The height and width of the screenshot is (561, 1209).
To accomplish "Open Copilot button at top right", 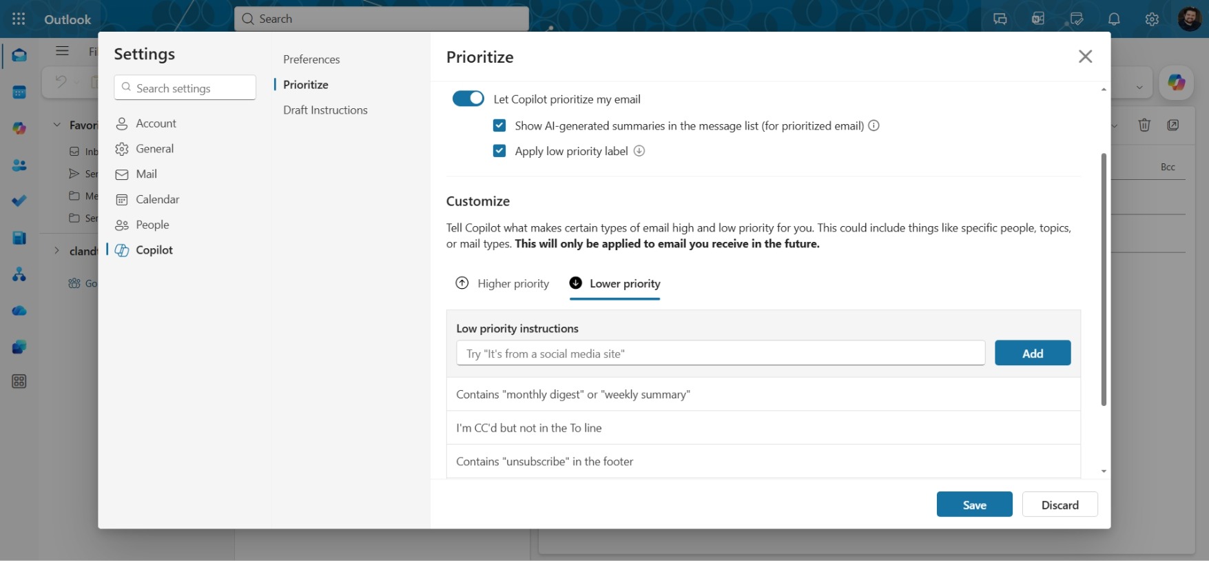I will [1176, 83].
